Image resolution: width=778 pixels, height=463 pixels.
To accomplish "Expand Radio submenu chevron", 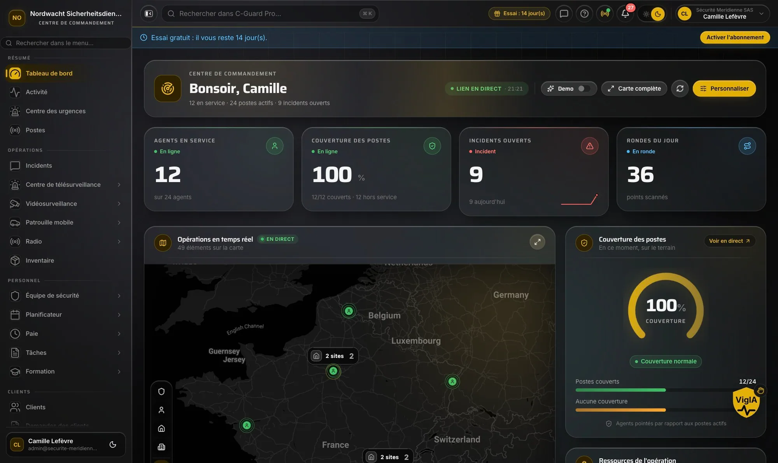I will (x=119, y=242).
